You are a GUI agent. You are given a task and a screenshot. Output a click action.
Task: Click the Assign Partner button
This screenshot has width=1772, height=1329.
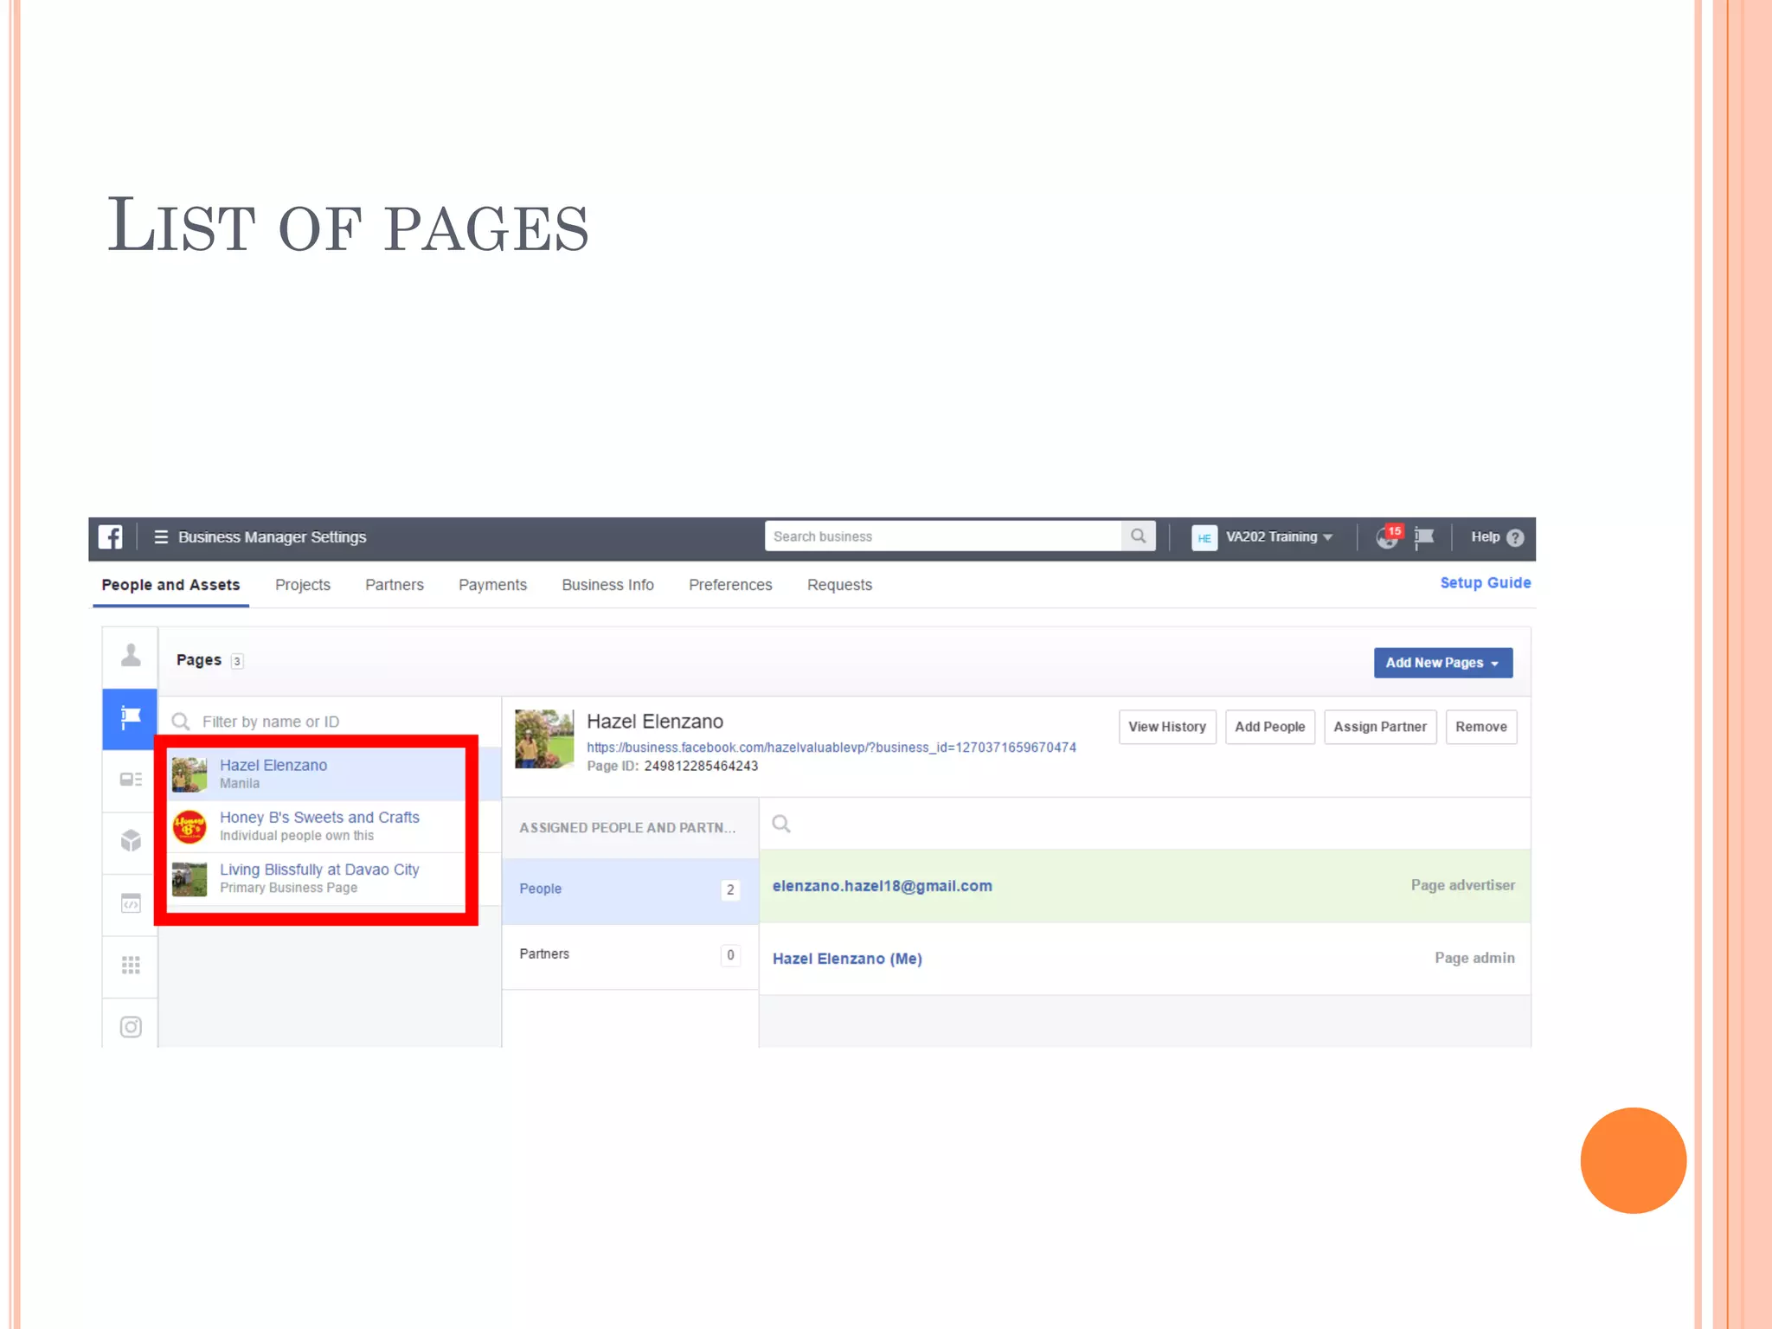[x=1380, y=727]
